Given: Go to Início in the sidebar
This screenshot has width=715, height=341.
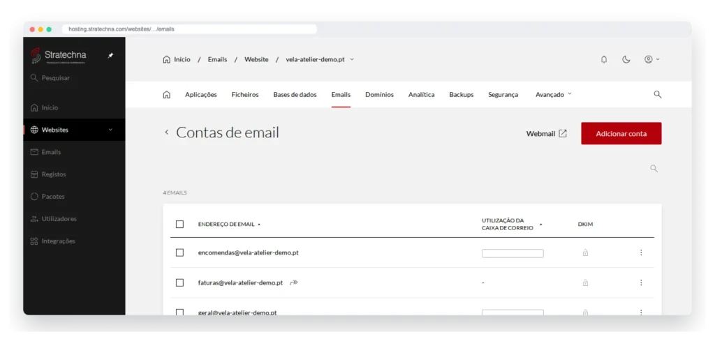Looking at the screenshot, I should pyautogui.click(x=44, y=108).
